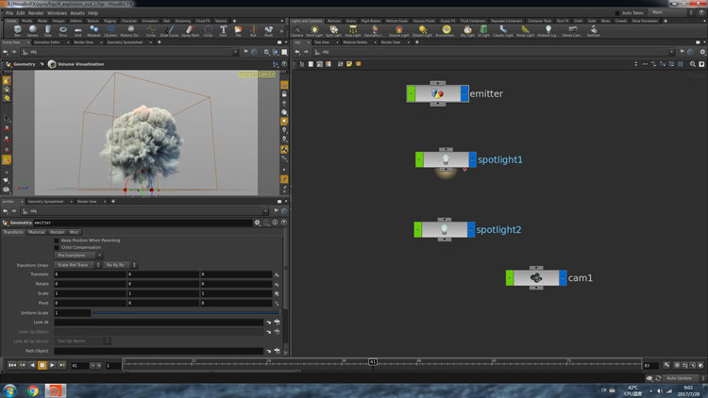Select the emitter node in the network

point(438,93)
